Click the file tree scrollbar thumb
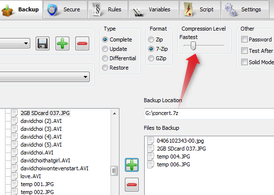This screenshot has height=195, width=274. [114, 171]
